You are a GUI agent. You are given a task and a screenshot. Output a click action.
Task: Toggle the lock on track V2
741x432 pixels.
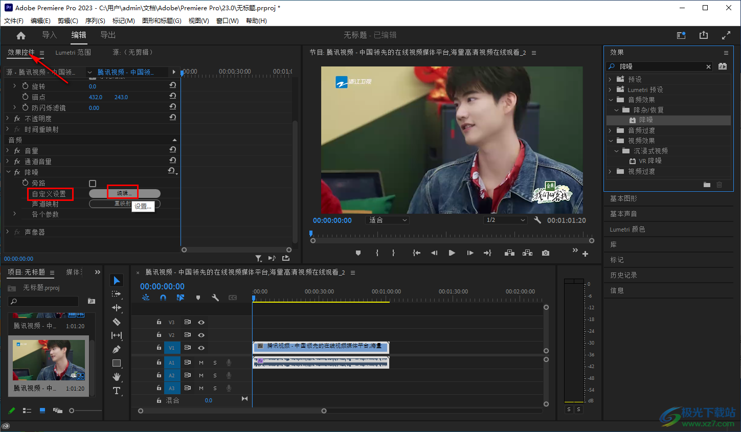pos(159,335)
